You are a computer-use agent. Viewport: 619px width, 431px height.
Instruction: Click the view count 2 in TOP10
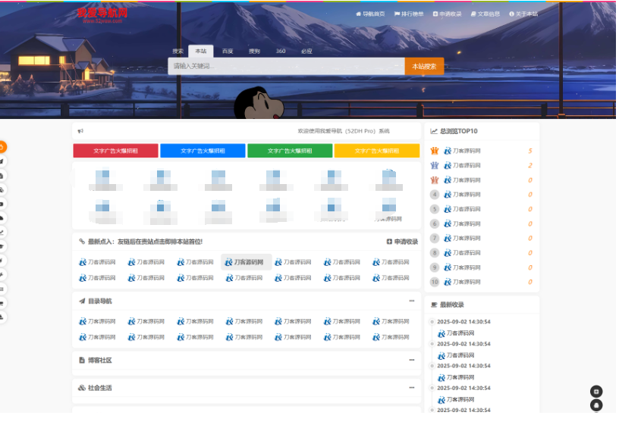[x=530, y=165]
